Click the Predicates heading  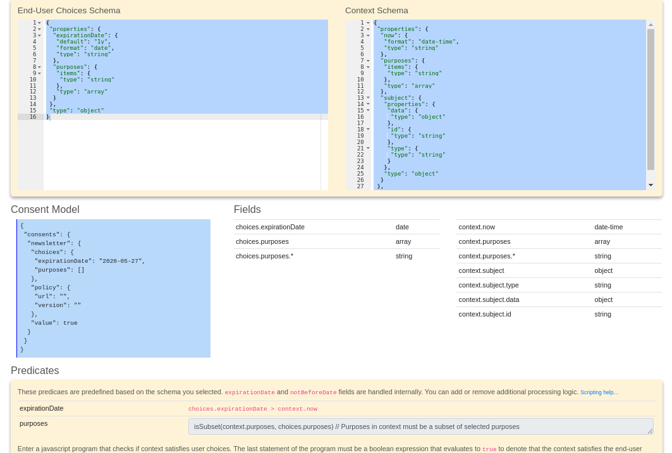click(x=35, y=370)
